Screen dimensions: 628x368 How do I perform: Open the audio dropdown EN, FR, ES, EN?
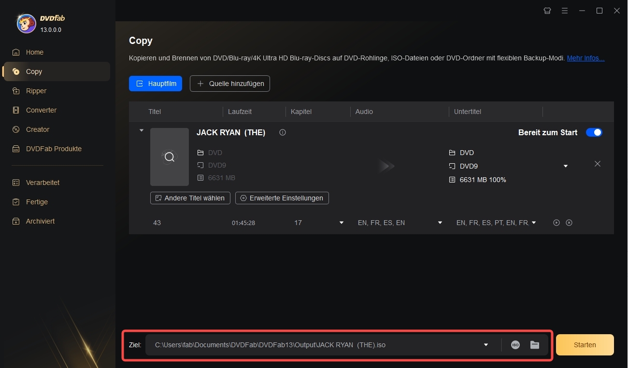pyautogui.click(x=440, y=223)
